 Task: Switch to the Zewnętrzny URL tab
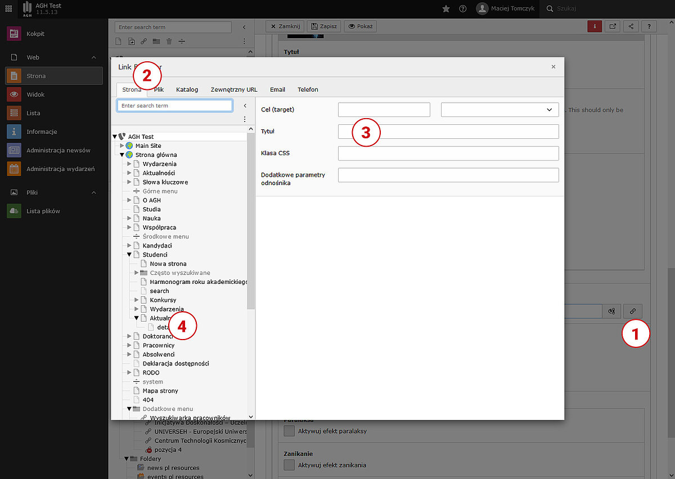233,89
